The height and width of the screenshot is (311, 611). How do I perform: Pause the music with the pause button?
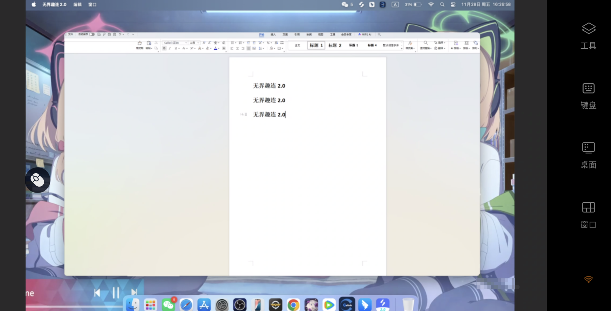pos(116,293)
